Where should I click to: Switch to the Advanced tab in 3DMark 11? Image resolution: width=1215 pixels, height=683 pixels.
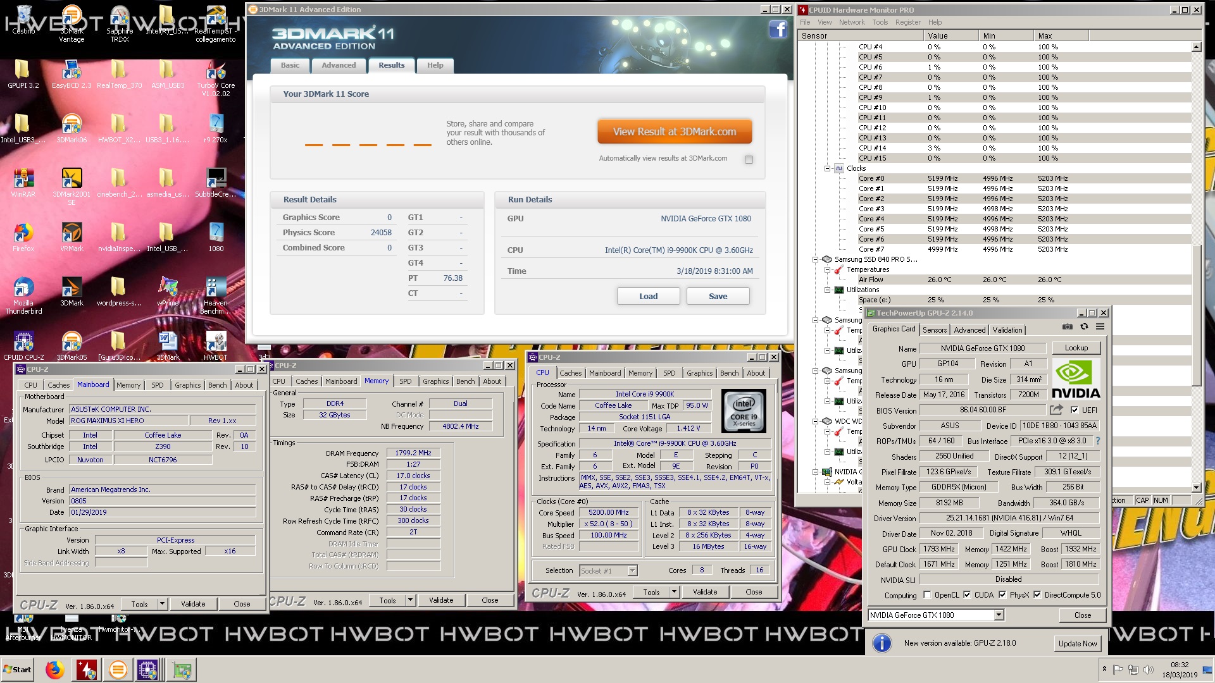tap(339, 65)
